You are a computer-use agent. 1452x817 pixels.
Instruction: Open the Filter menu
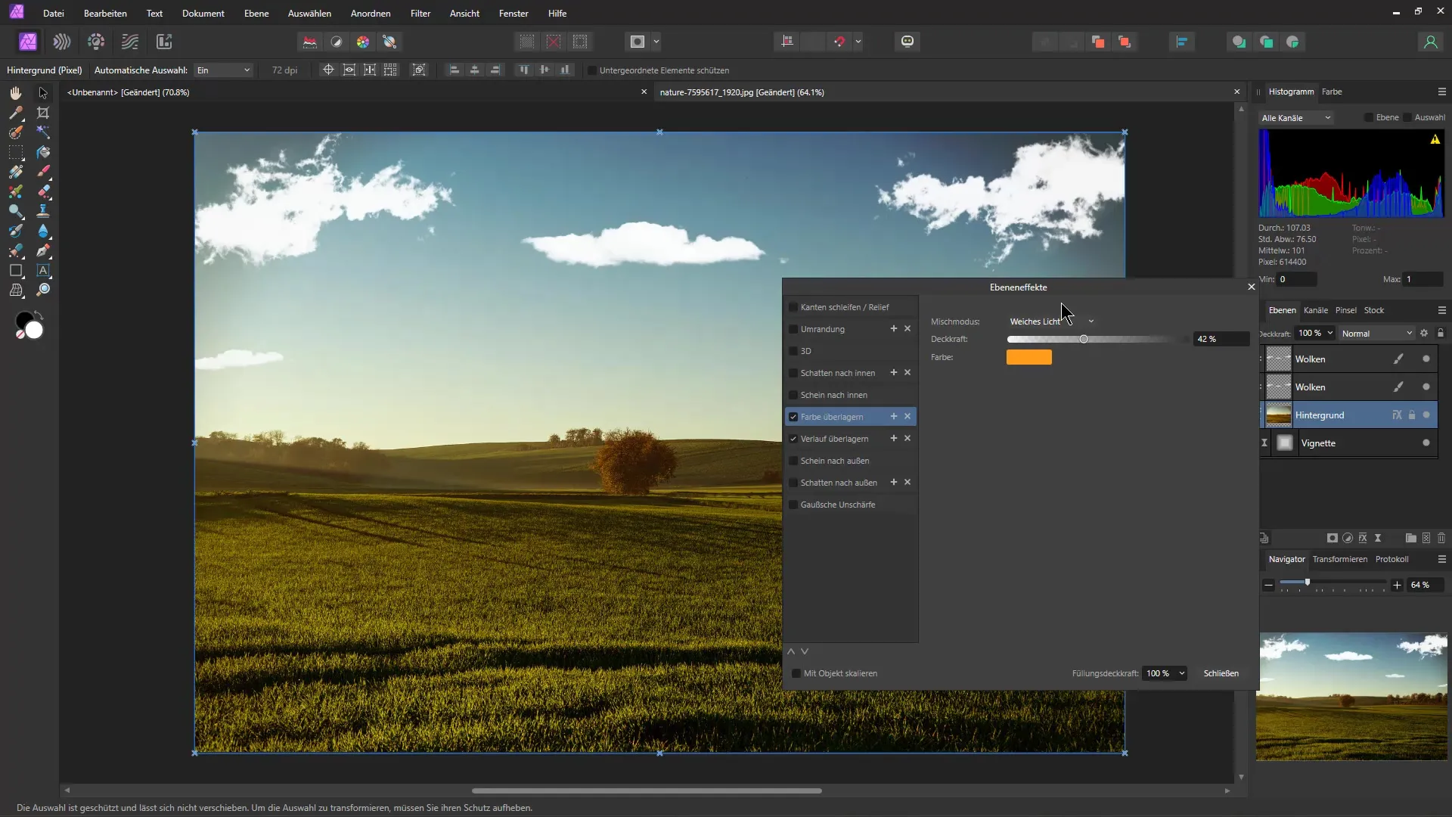(420, 13)
